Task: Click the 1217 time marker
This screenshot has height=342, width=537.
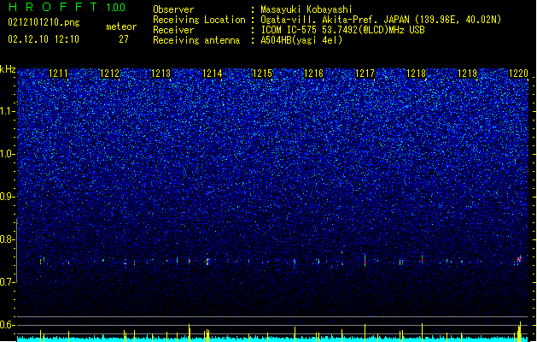Action: click(x=365, y=74)
